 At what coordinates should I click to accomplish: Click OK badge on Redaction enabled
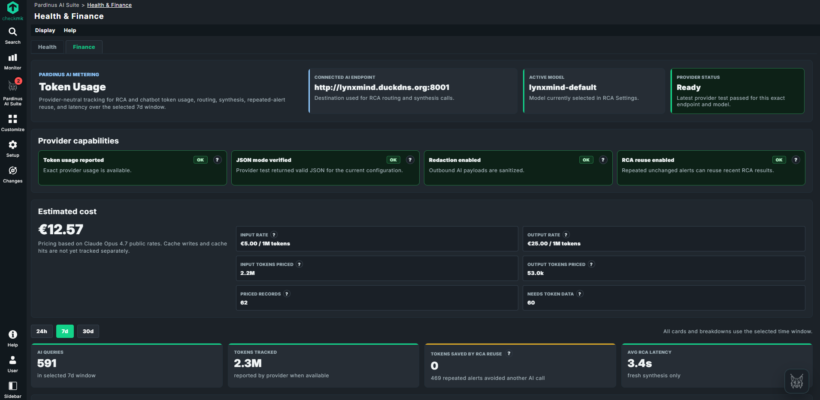coord(586,160)
